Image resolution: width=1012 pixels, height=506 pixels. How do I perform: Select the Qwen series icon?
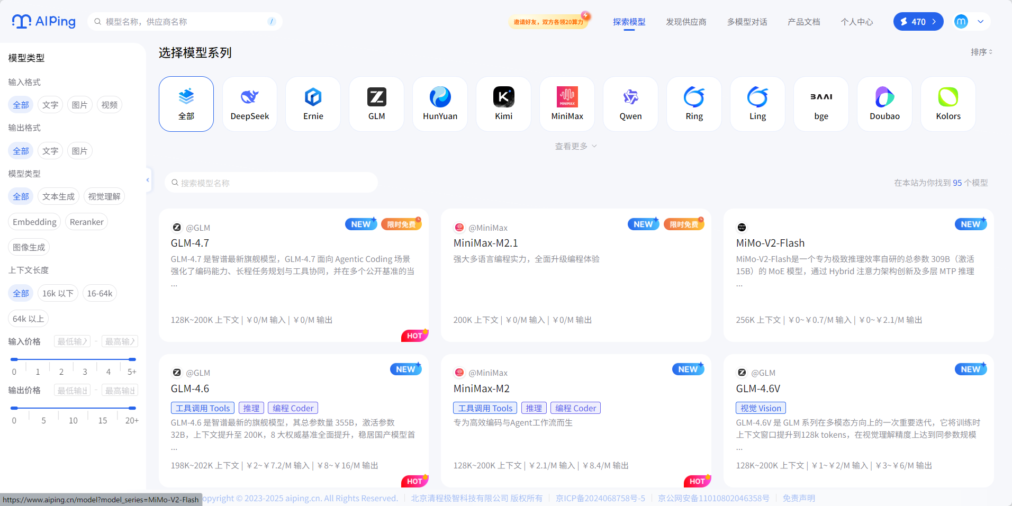[630, 104]
